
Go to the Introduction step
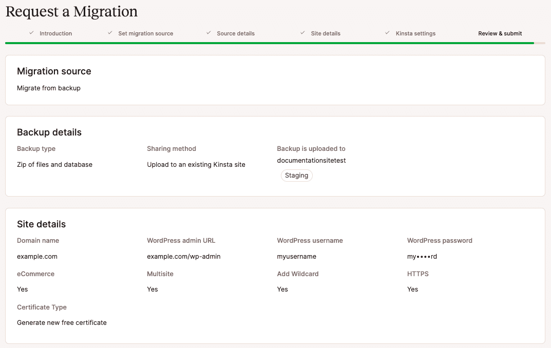point(55,33)
